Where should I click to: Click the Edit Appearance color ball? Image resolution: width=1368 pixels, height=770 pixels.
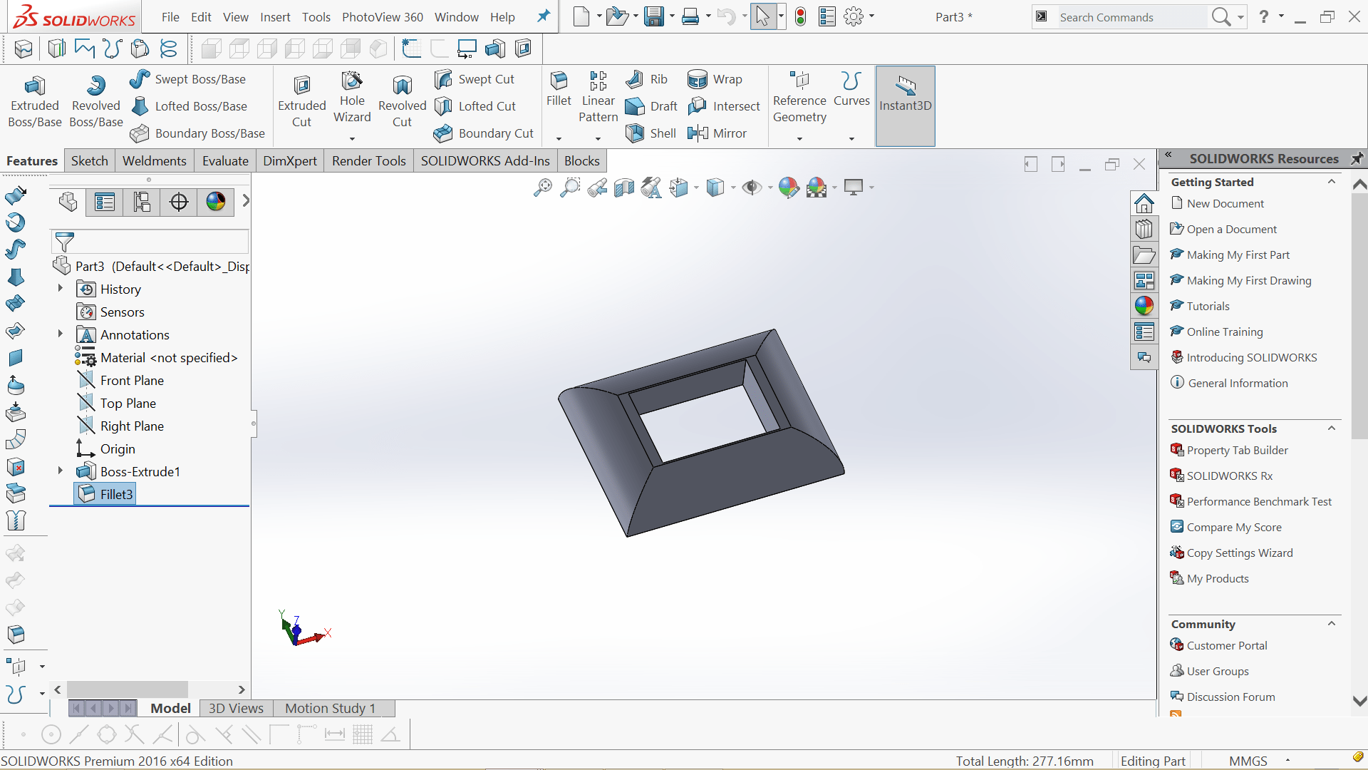point(789,188)
